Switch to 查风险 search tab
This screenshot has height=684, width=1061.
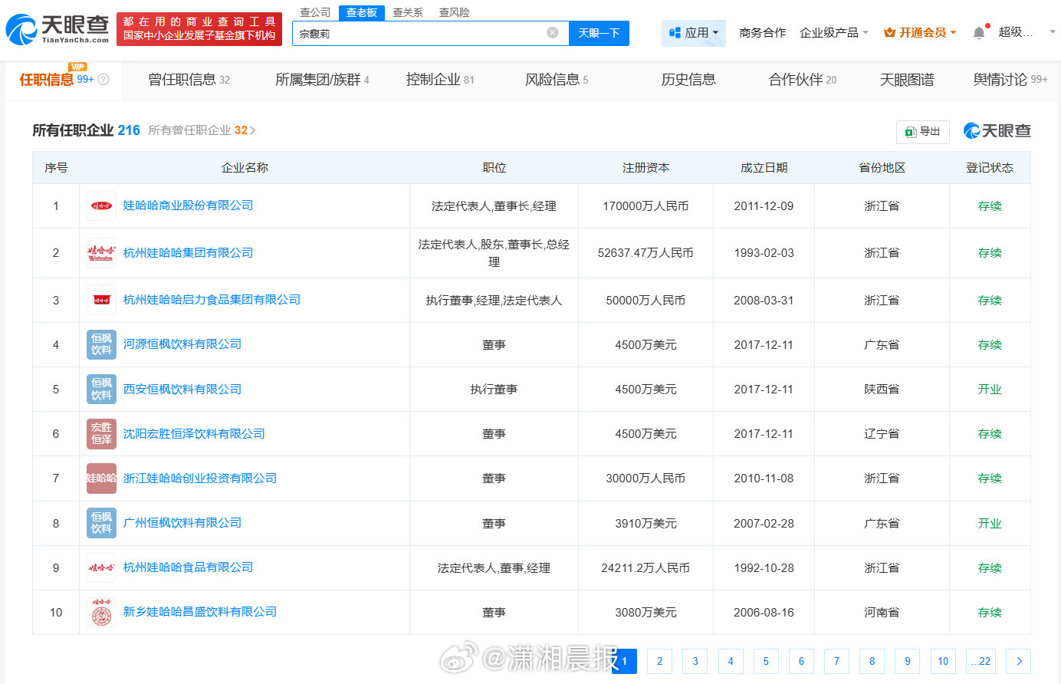point(454,12)
